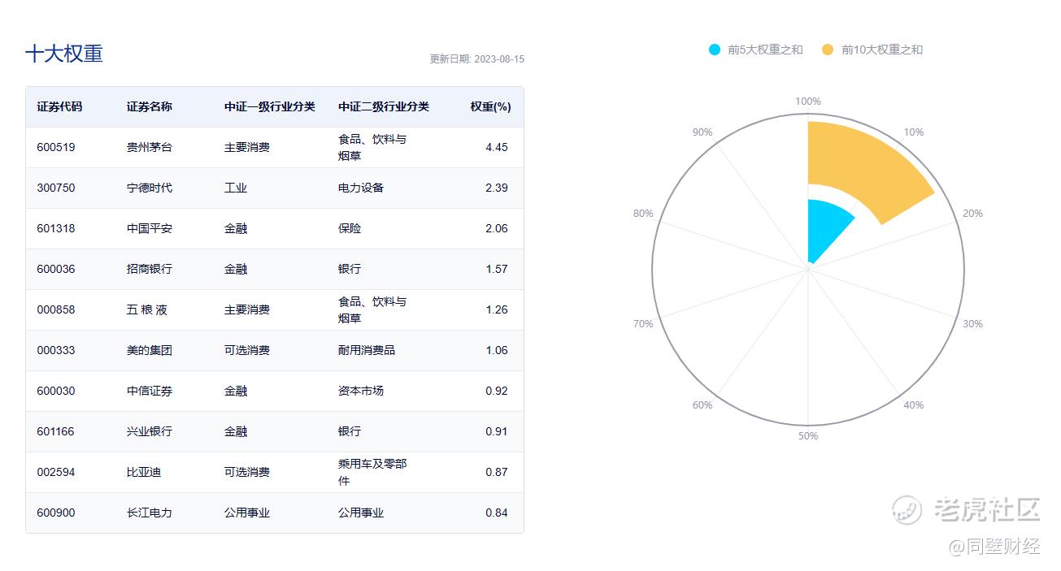This screenshot has height=571, width=1061.
Task: Click the 老虎社区 tiger logo icon
Action: (907, 510)
